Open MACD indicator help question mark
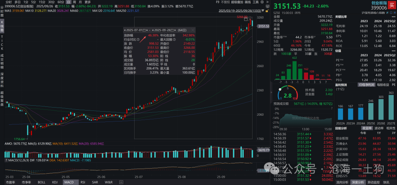397x185 pixels. pyautogui.click(x=6, y=160)
